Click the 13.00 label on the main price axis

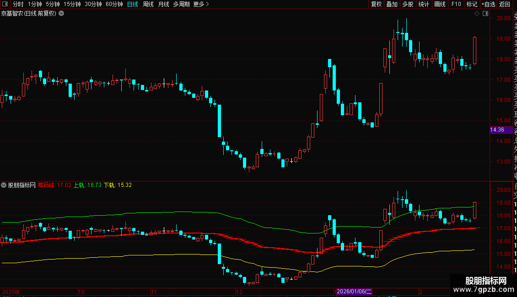coord(503,162)
